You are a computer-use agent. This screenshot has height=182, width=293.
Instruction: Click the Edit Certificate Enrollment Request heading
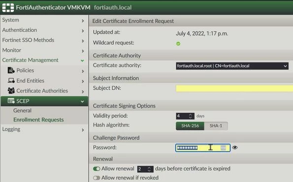tap(133, 21)
